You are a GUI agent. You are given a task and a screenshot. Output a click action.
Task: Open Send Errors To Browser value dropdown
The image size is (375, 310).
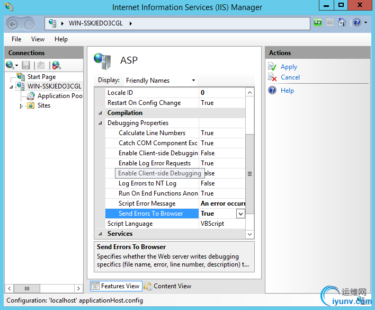[x=240, y=214]
